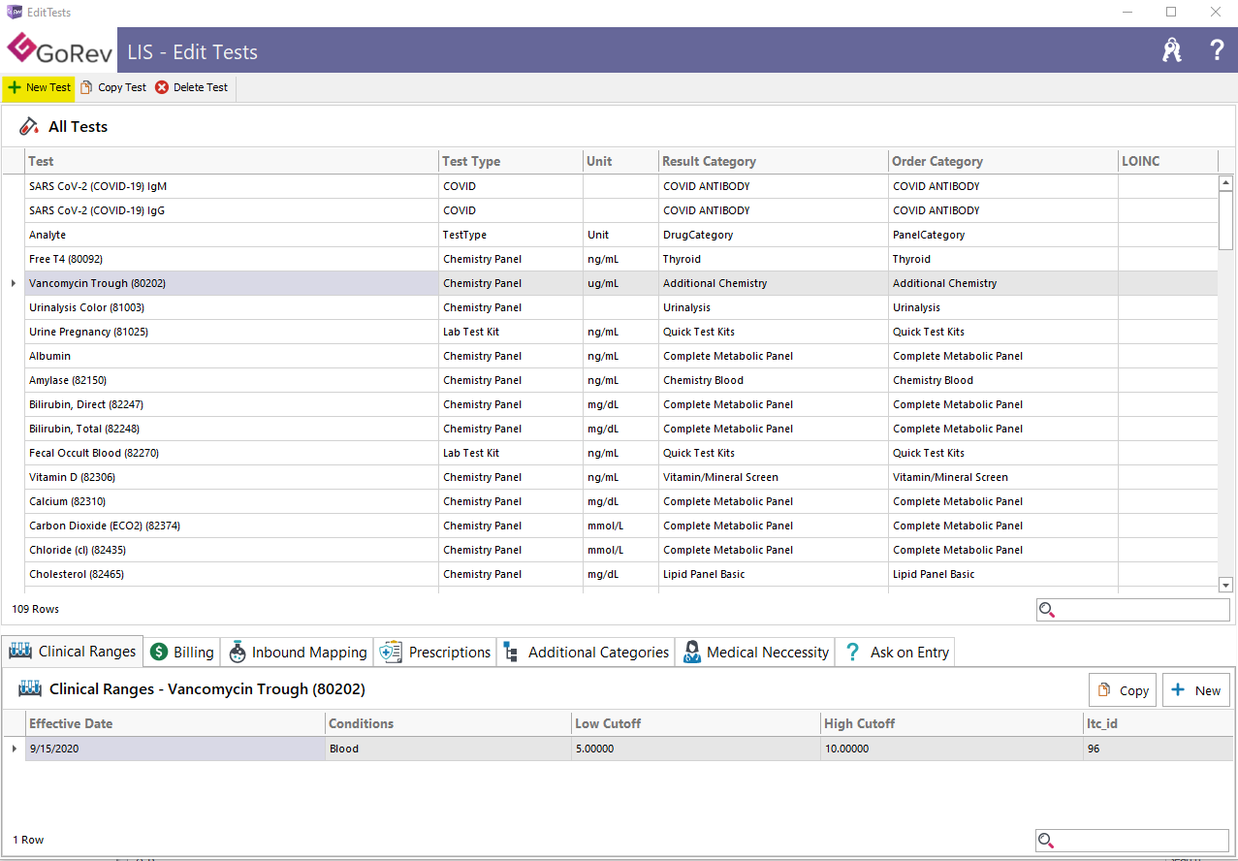Viewport: 1238px width, 861px height.
Task: Focus the All Tests search field
Action: (1132, 610)
